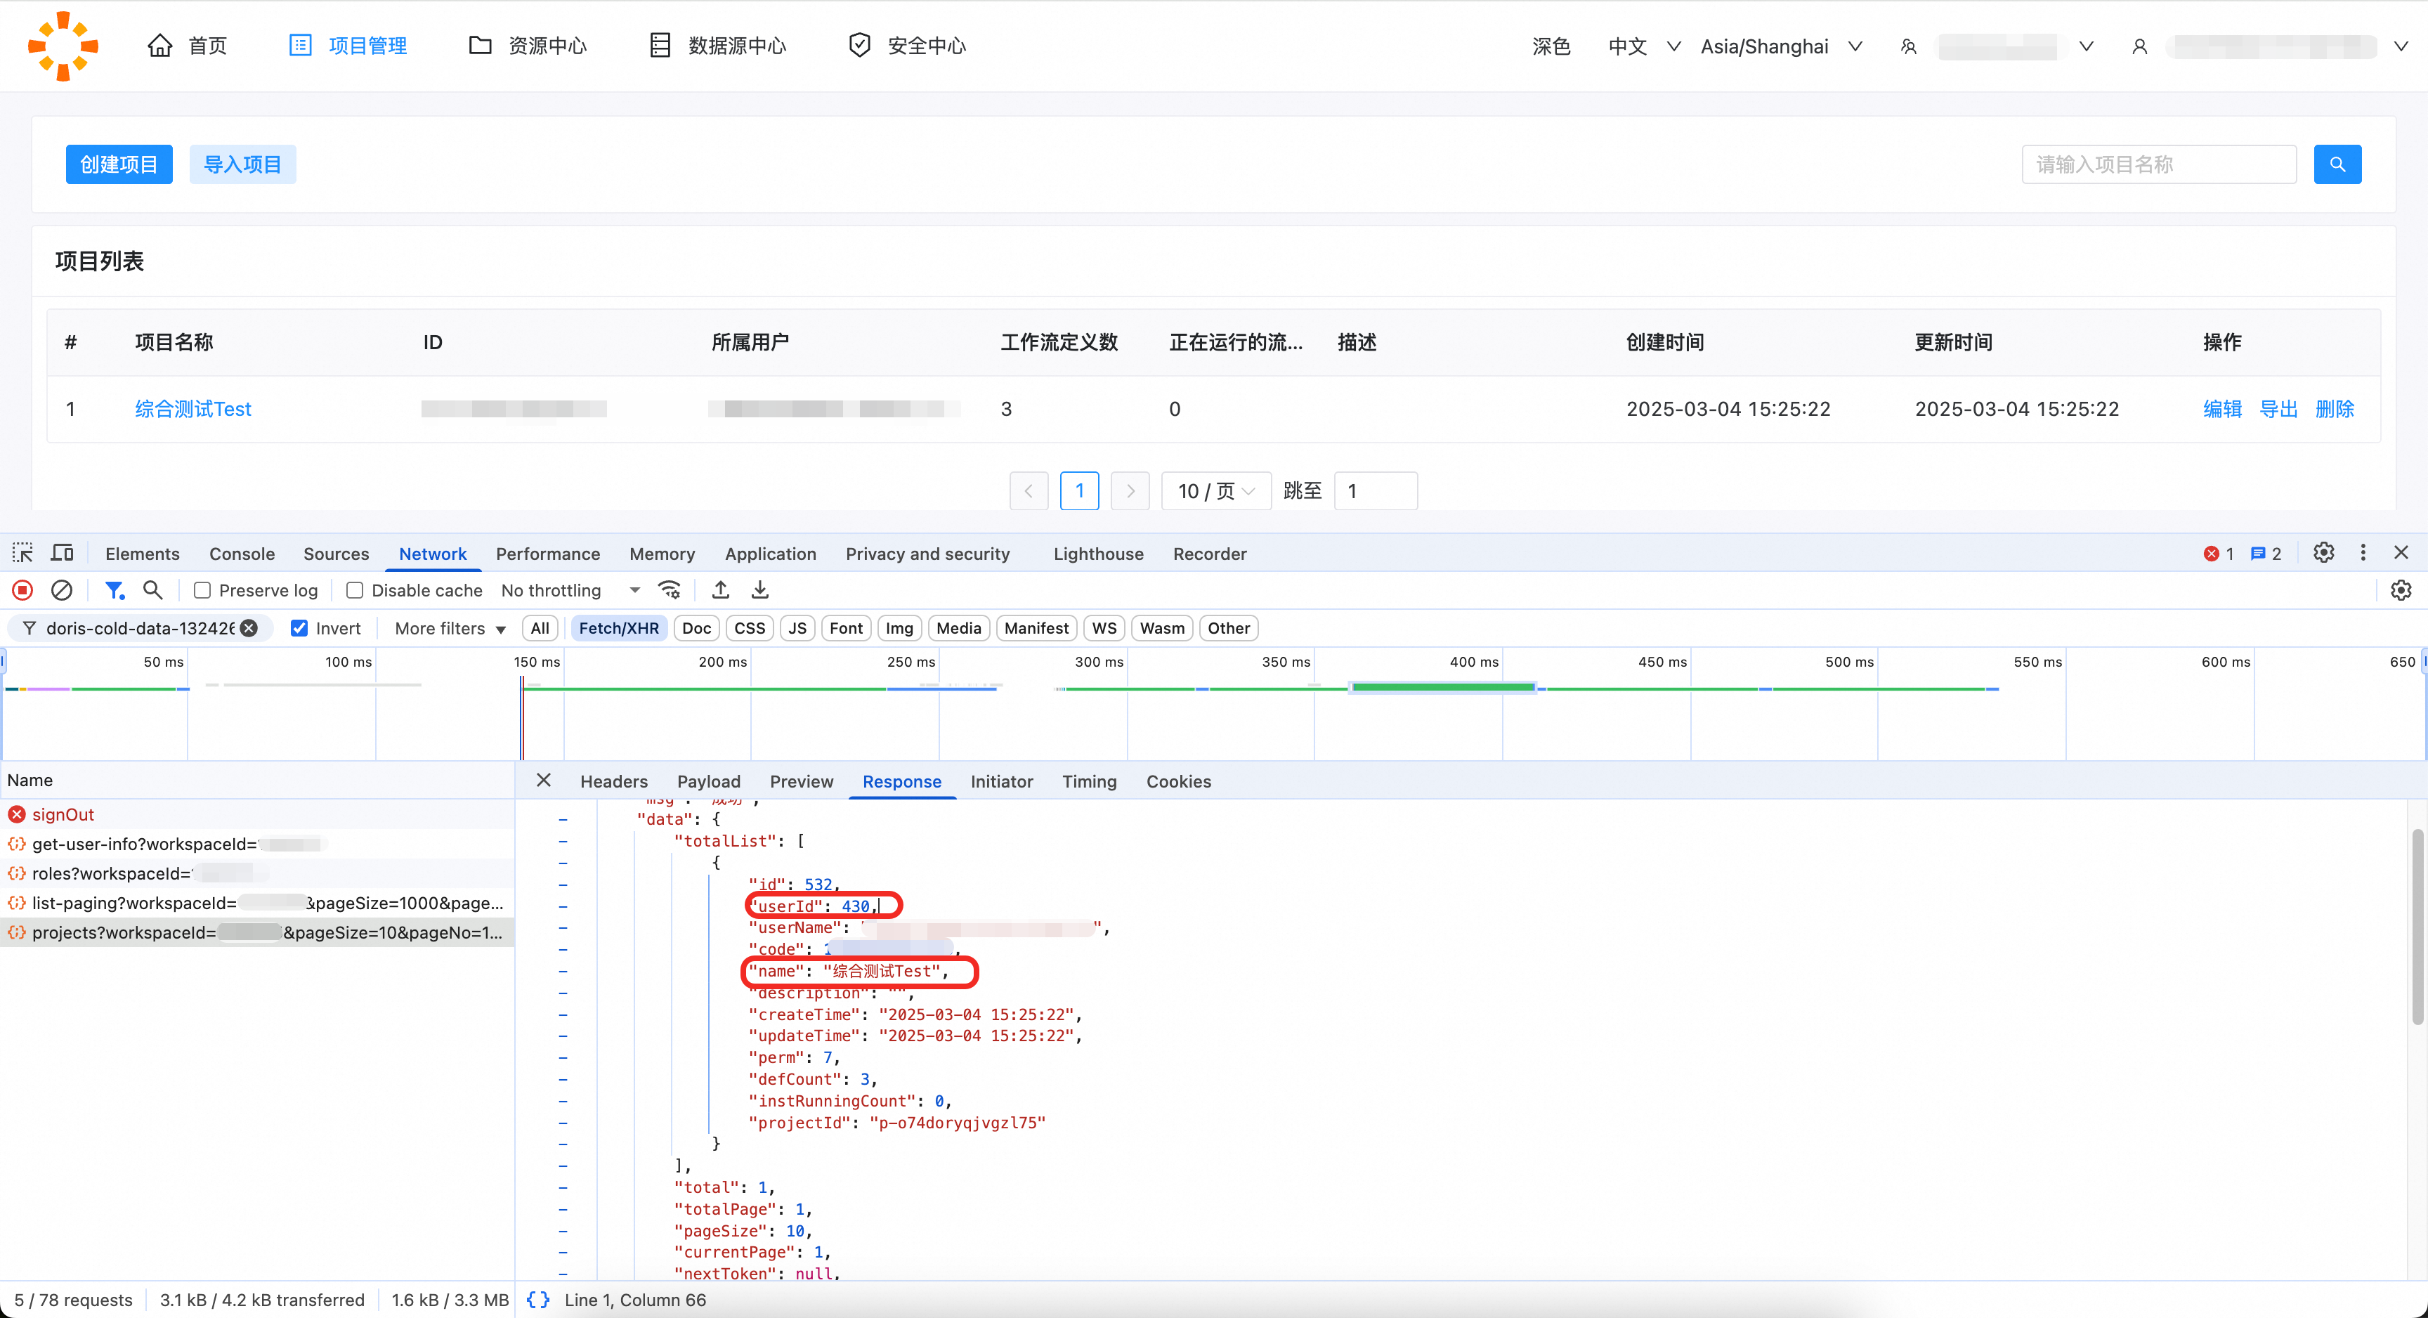This screenshot has height=1318, width=2428.
Task: Switch to the Console tab
Action: pos(242,554)
